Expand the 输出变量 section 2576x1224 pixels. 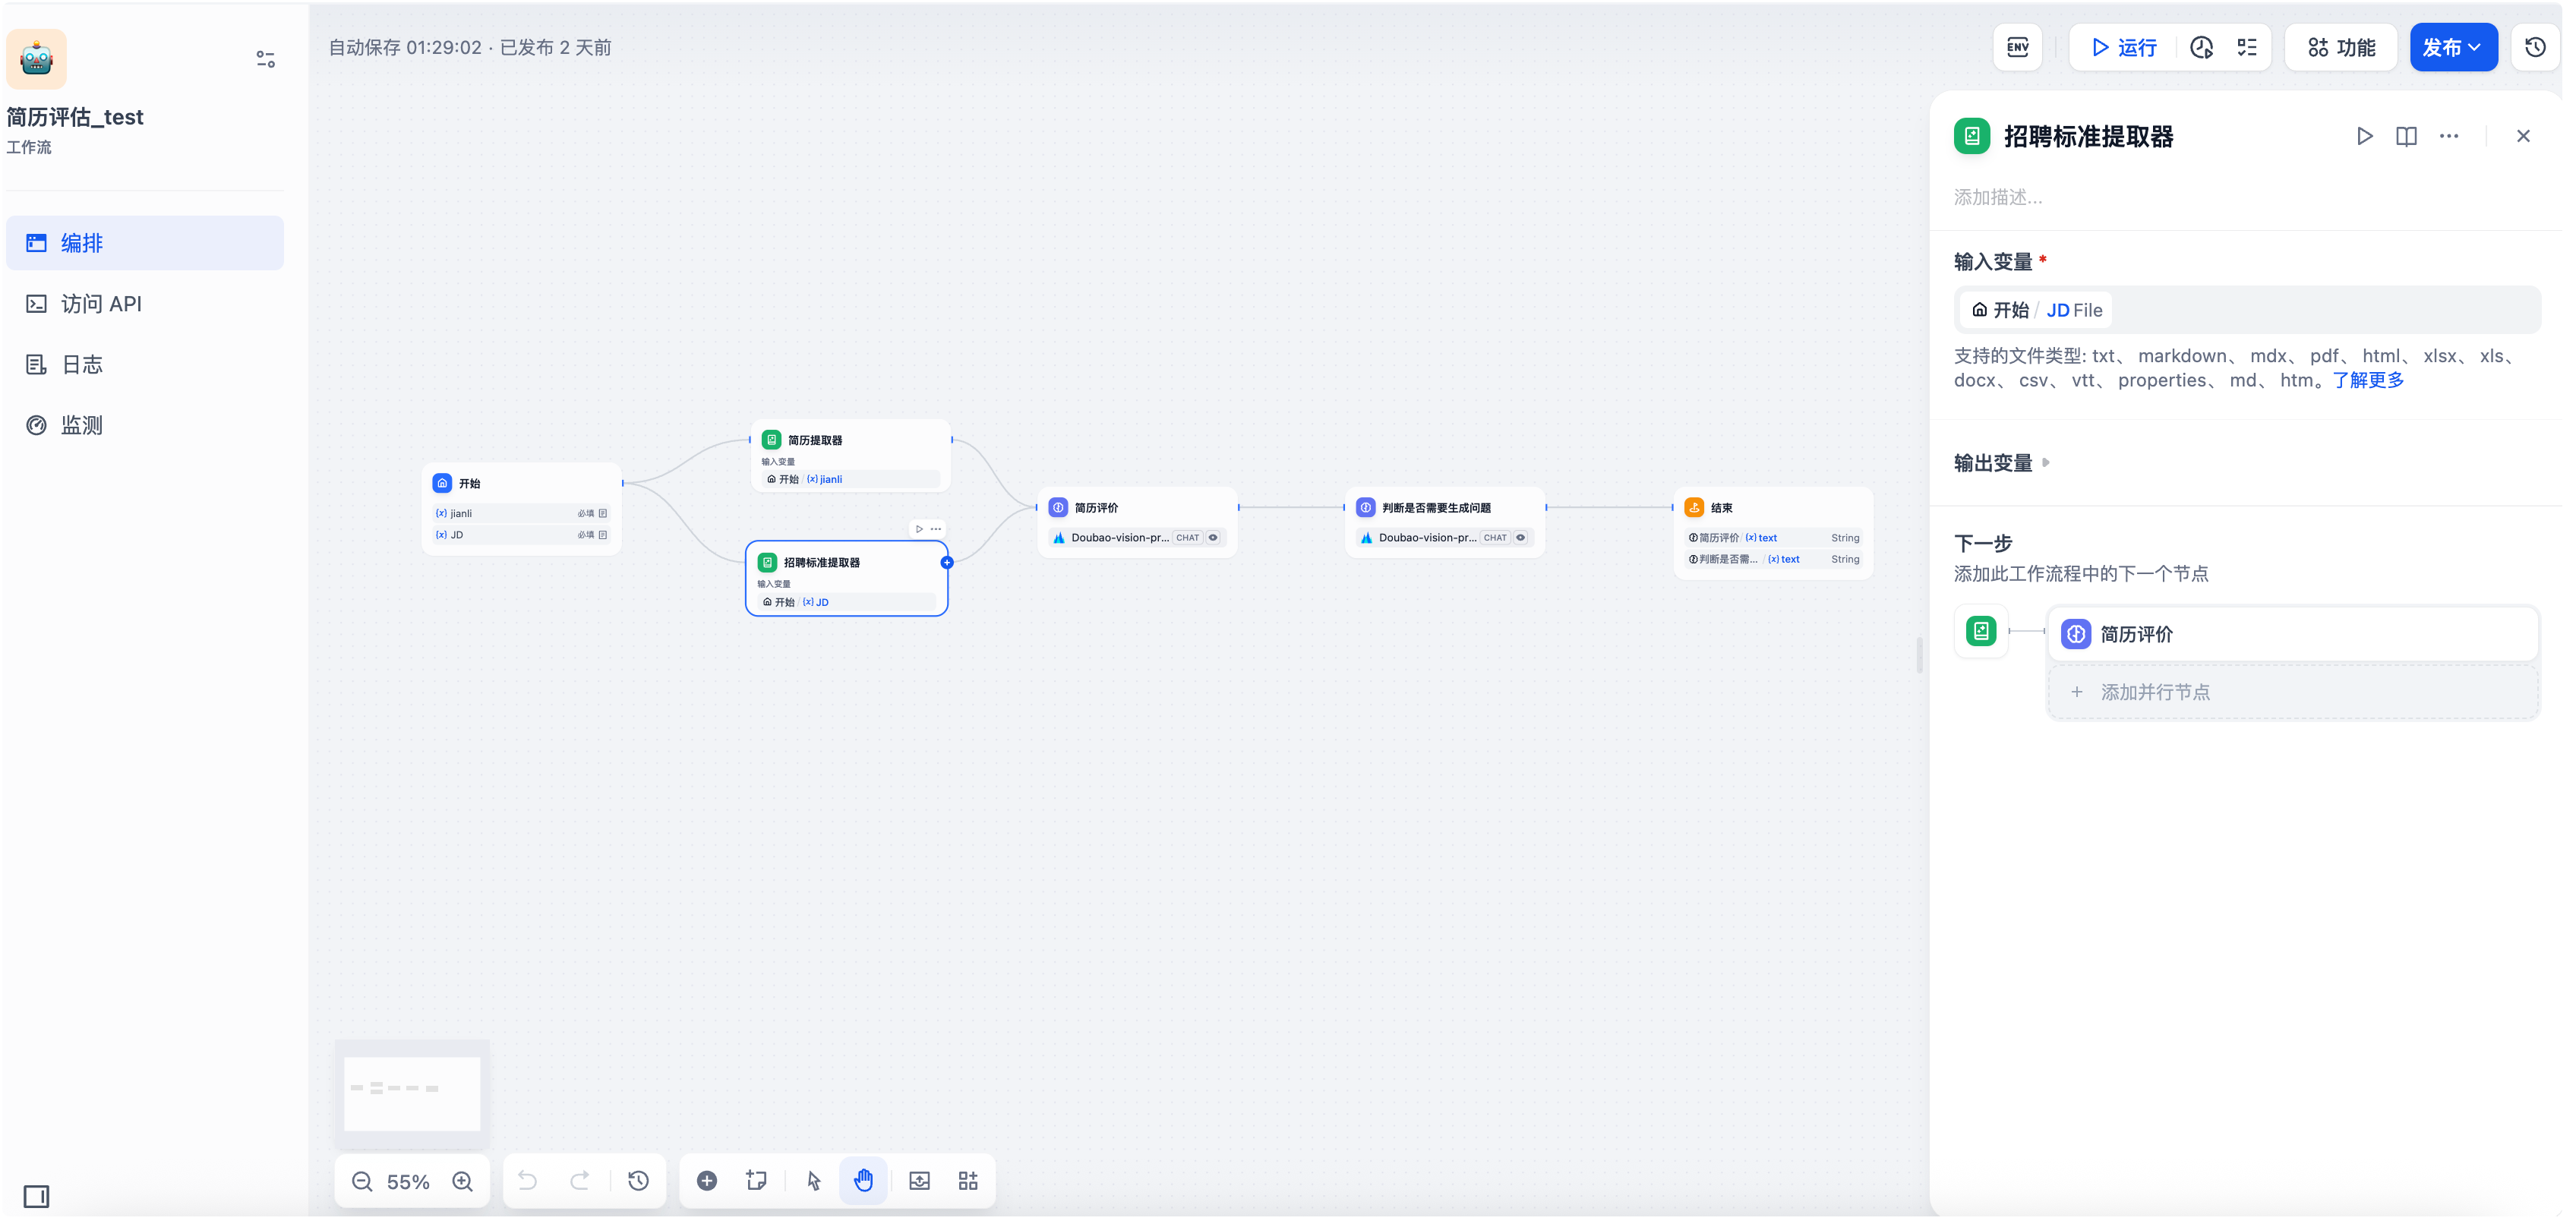tap(2003, 463)
